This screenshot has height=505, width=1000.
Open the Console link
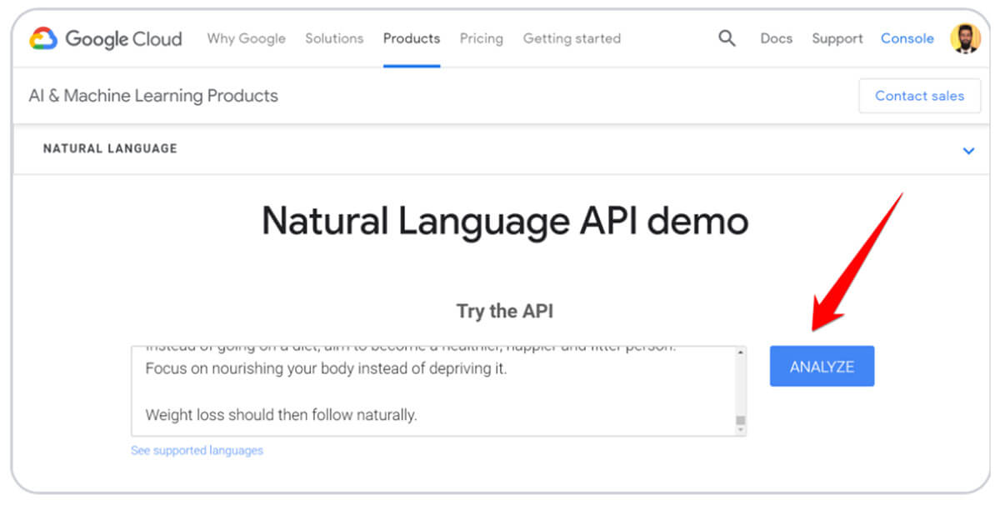(x=907, y=38)
